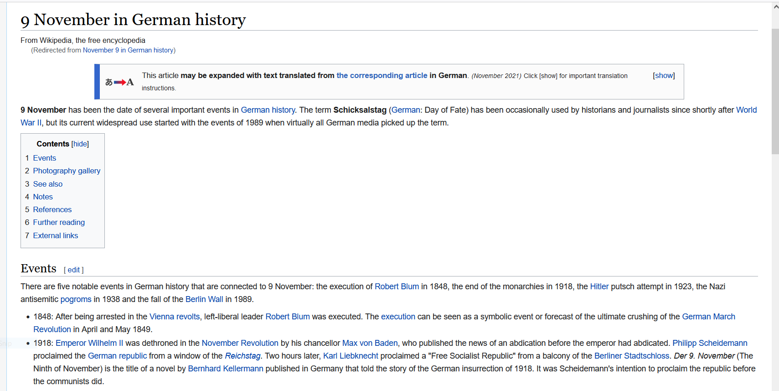Viewport: 779px width, 391px height.
Task: Click the 'From Wikipedia, the free encyclopedia' tagline
Action: pyautogui.click(x=83, y=41)
